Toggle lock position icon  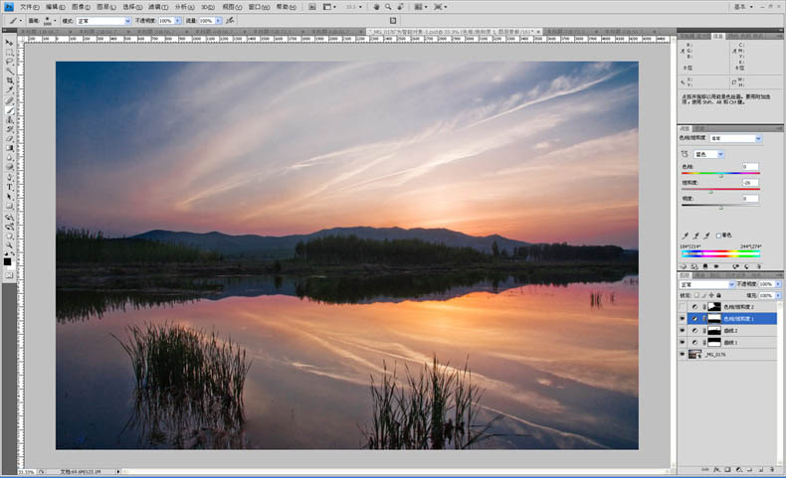click(711, 296)
